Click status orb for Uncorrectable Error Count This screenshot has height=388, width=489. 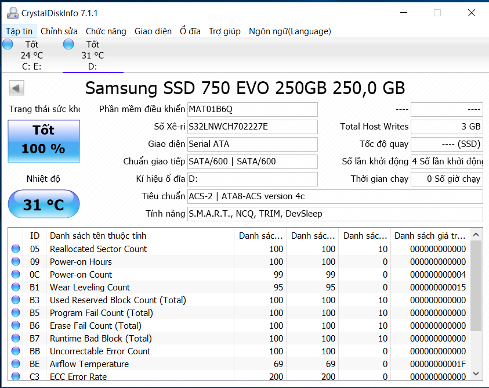[16, 351]
